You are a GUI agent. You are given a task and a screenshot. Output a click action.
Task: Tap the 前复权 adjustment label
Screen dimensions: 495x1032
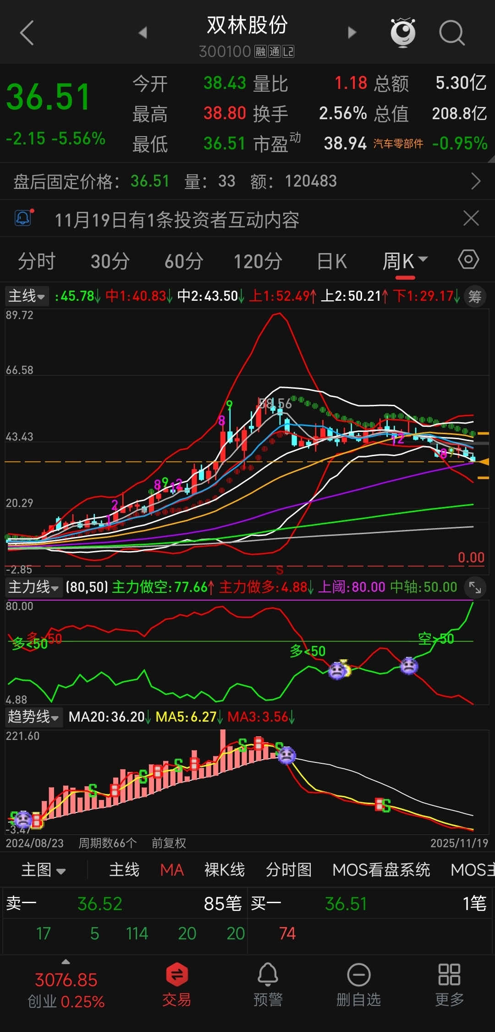[169, 843]
